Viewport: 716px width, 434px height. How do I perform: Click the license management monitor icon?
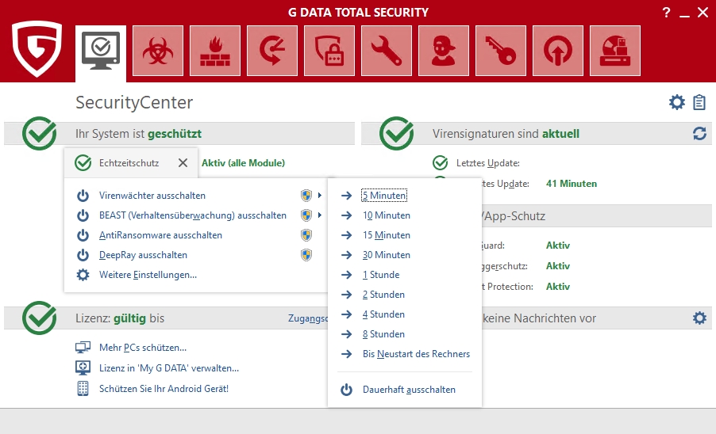pyautogui.click(x=83, y=368)
